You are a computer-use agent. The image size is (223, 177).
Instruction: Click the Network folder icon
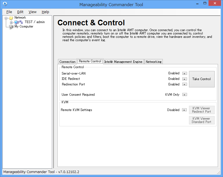(x=11, y=18)
